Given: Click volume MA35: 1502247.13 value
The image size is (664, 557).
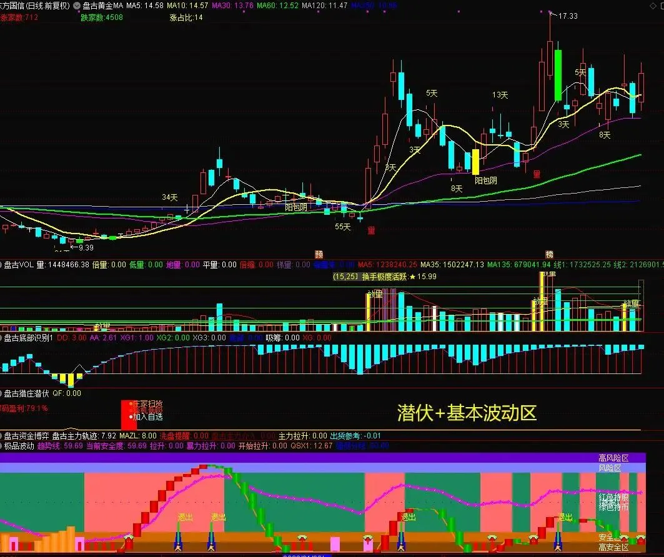Looking at the screenshot, I should click(452, 265).
